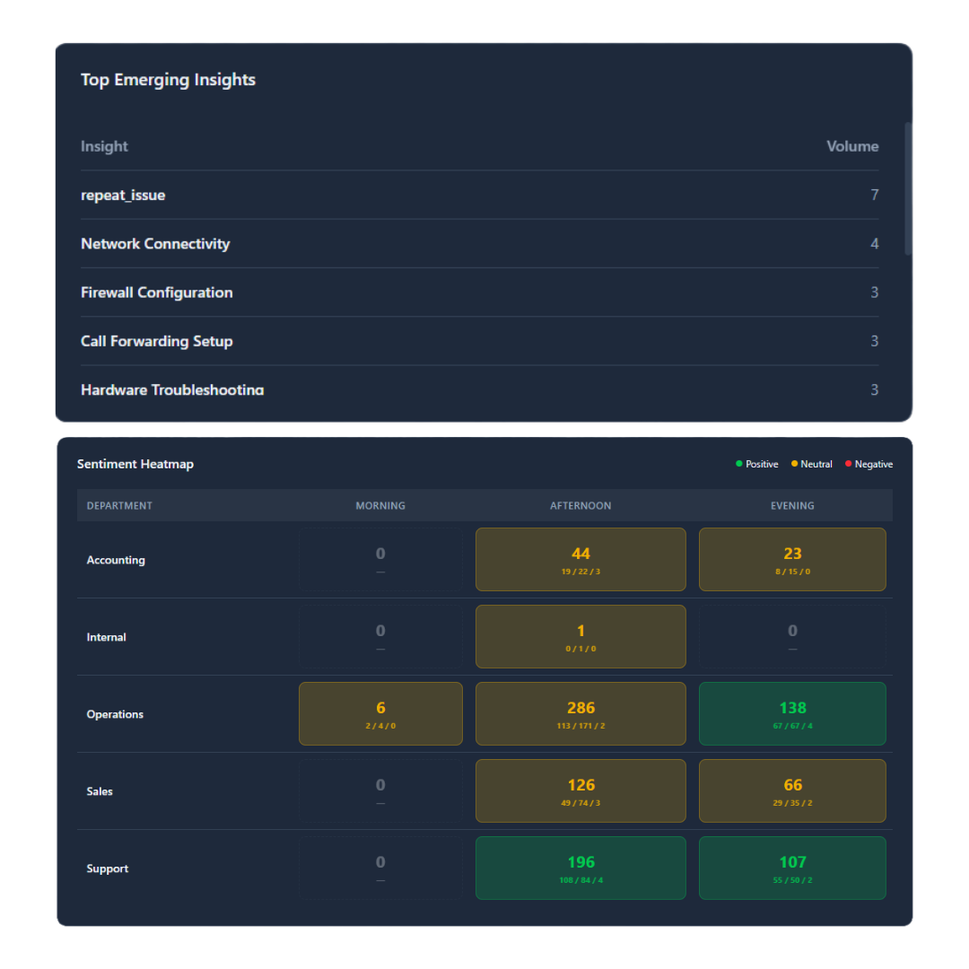
Task: Click volume value 7 for repeat_issue
Action: [x=875, y=196]
